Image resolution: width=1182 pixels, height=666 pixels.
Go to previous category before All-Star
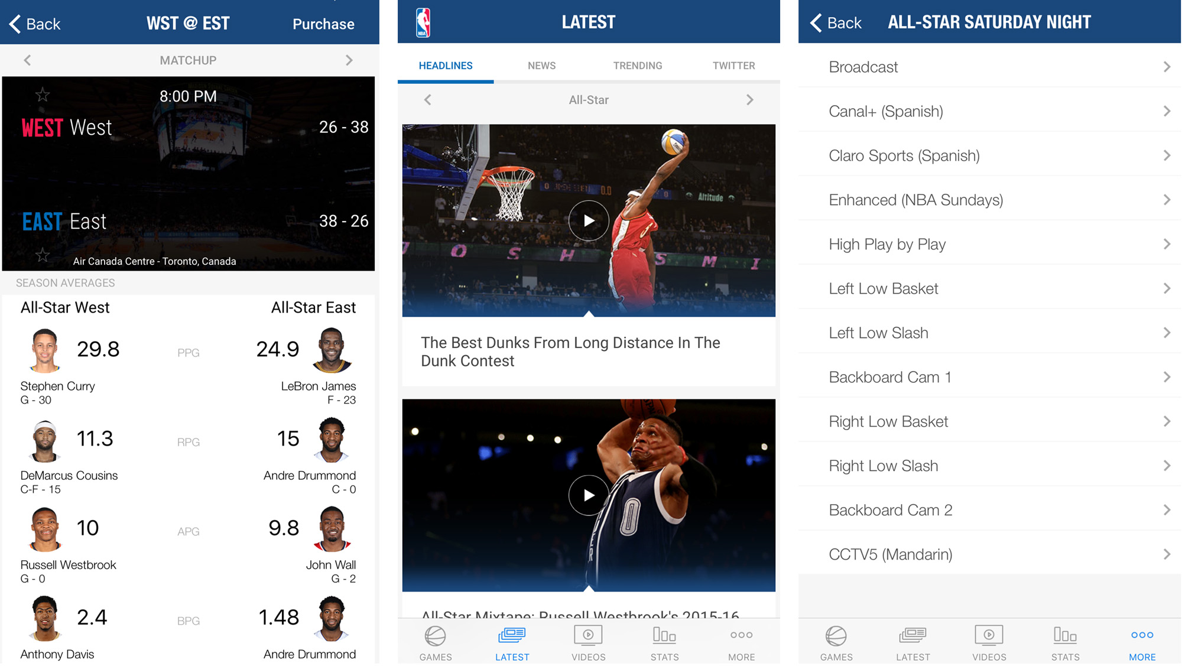(x=428, y=100)
